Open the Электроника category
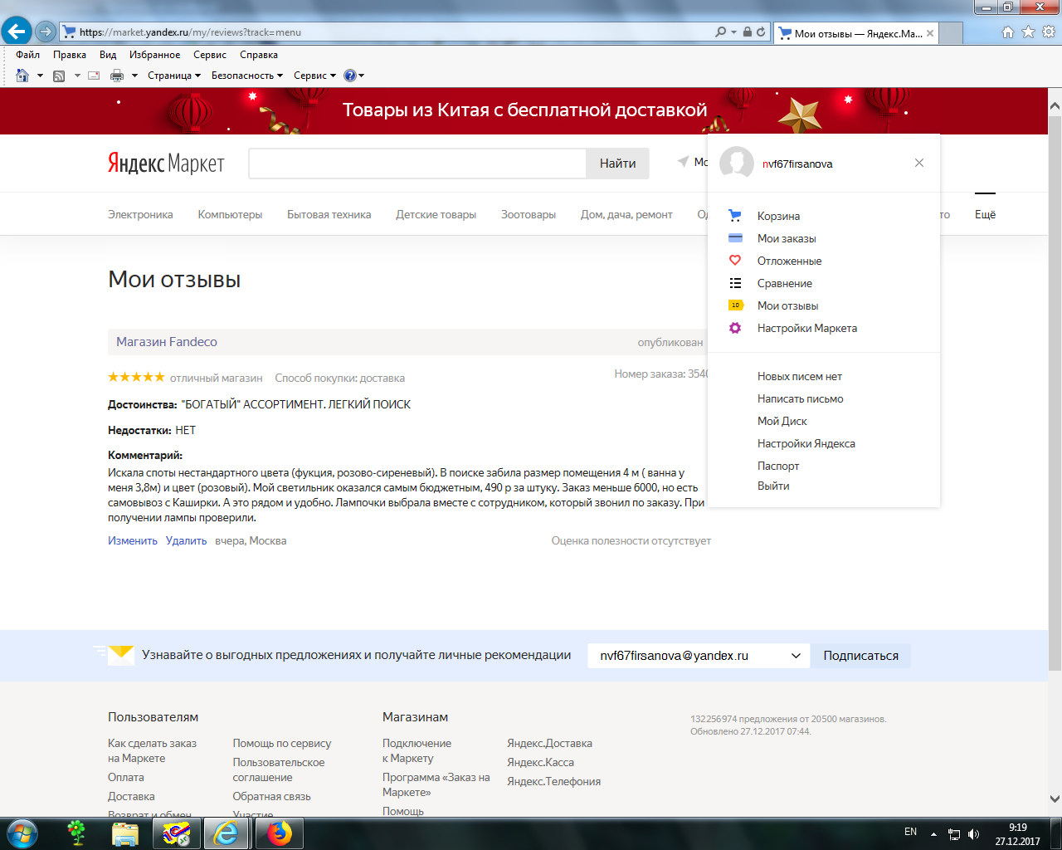 pos(140,214)
